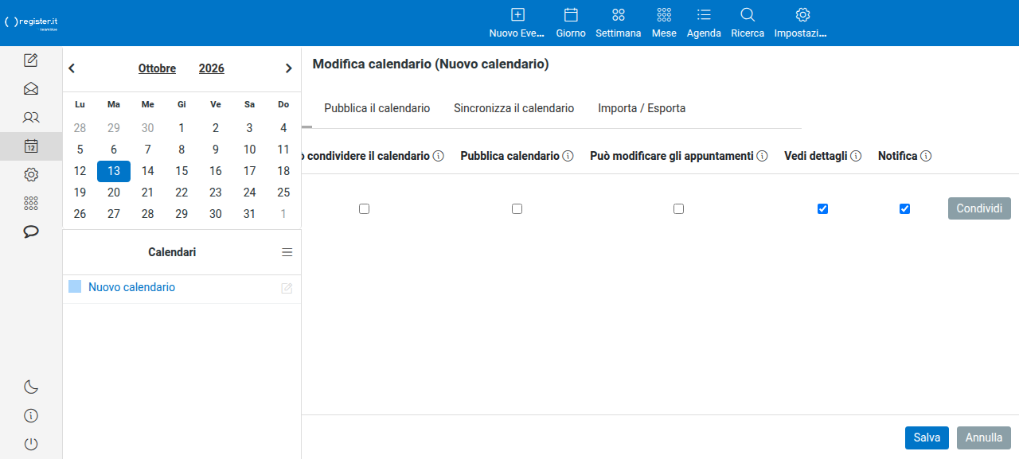Enable the Pubblica calendario checkbox
1019x459 pixels.
[517, 208]
